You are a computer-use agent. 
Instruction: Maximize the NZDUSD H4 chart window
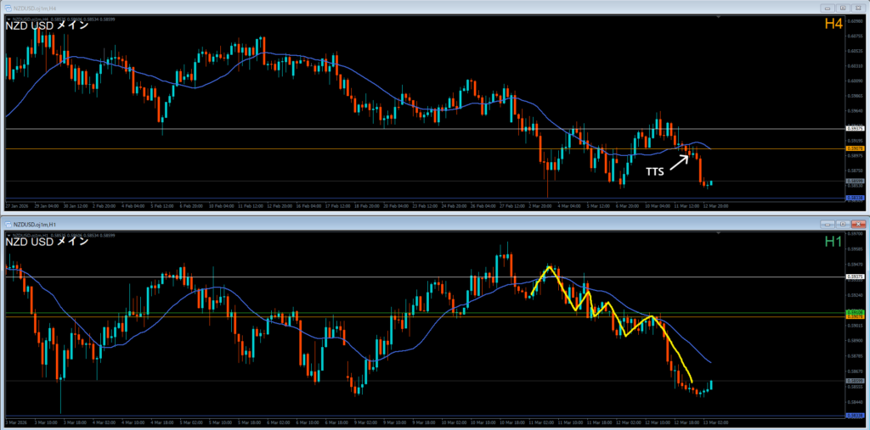pyautogui.click(x=843, y=8)
